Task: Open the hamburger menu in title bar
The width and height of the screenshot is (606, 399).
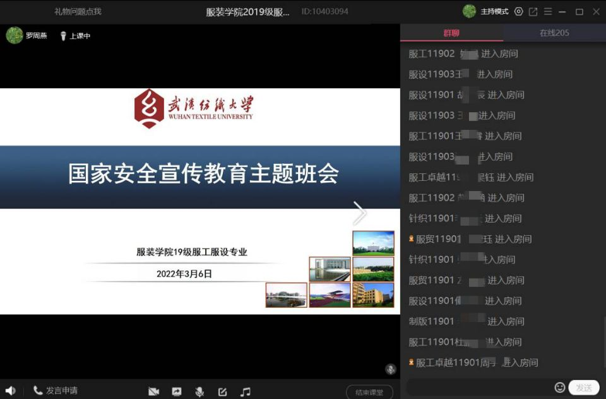Action: tap(548, 11)
